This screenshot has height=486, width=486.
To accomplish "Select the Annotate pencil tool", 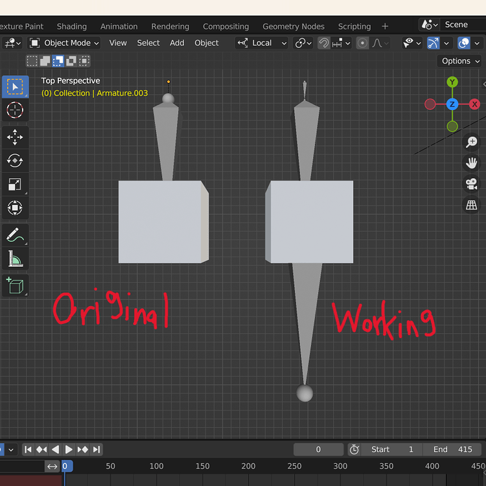I will 15,235.
